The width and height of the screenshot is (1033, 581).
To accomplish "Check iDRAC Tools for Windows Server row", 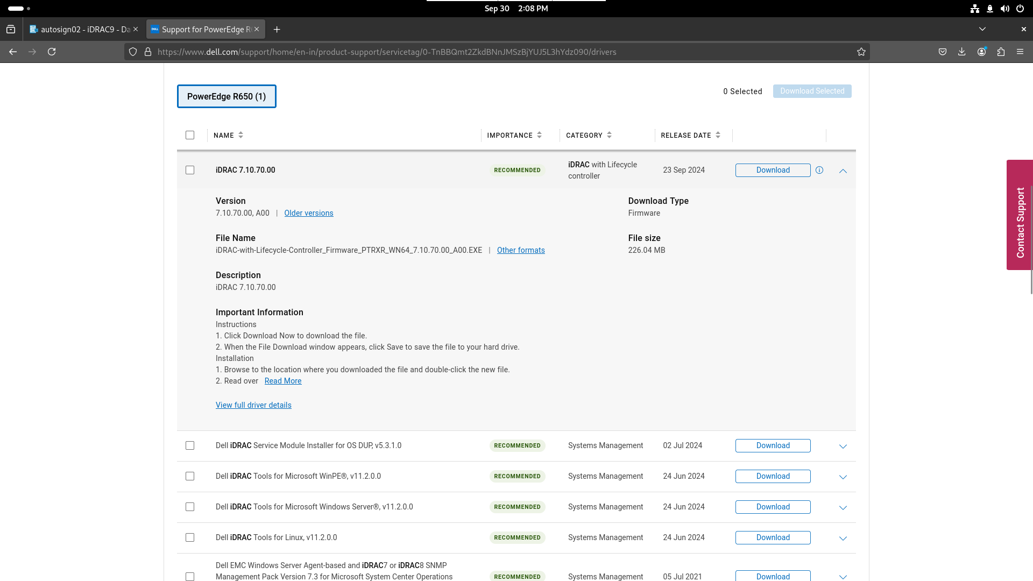I will click(x=190, y=507).
